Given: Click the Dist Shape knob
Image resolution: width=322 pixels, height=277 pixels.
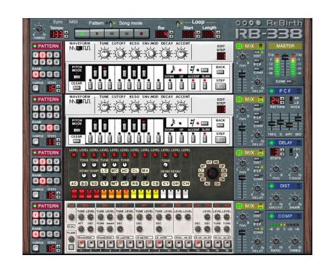Looking at the screenshot, I should [x=295, y=198].
